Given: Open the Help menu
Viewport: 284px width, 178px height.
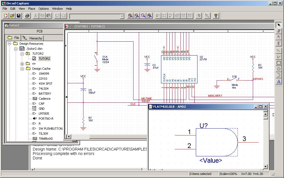Looking at the screenshot, I should [x=69, y=9].
